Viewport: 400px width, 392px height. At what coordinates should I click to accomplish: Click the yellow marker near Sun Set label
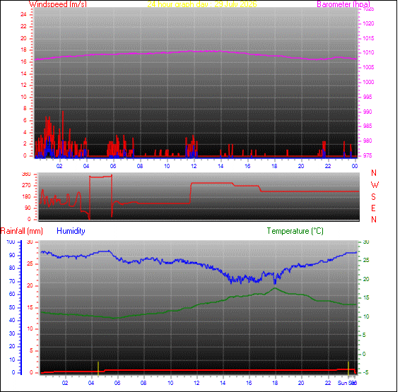348,368
